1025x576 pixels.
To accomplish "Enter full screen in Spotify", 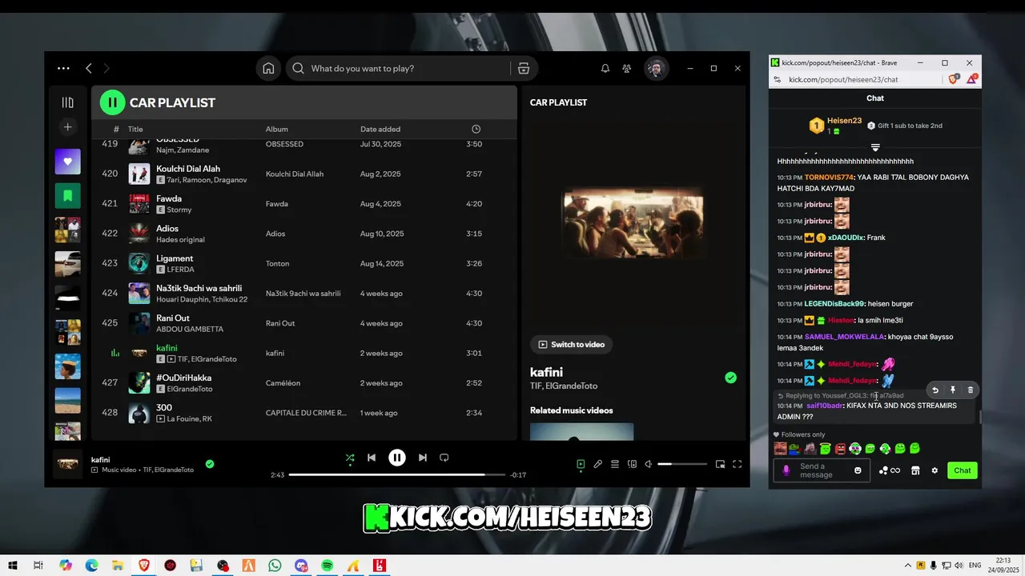I will 738,464.
